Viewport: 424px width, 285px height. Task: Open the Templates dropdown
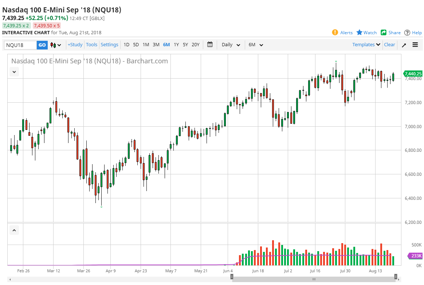[x=366, y=44]
